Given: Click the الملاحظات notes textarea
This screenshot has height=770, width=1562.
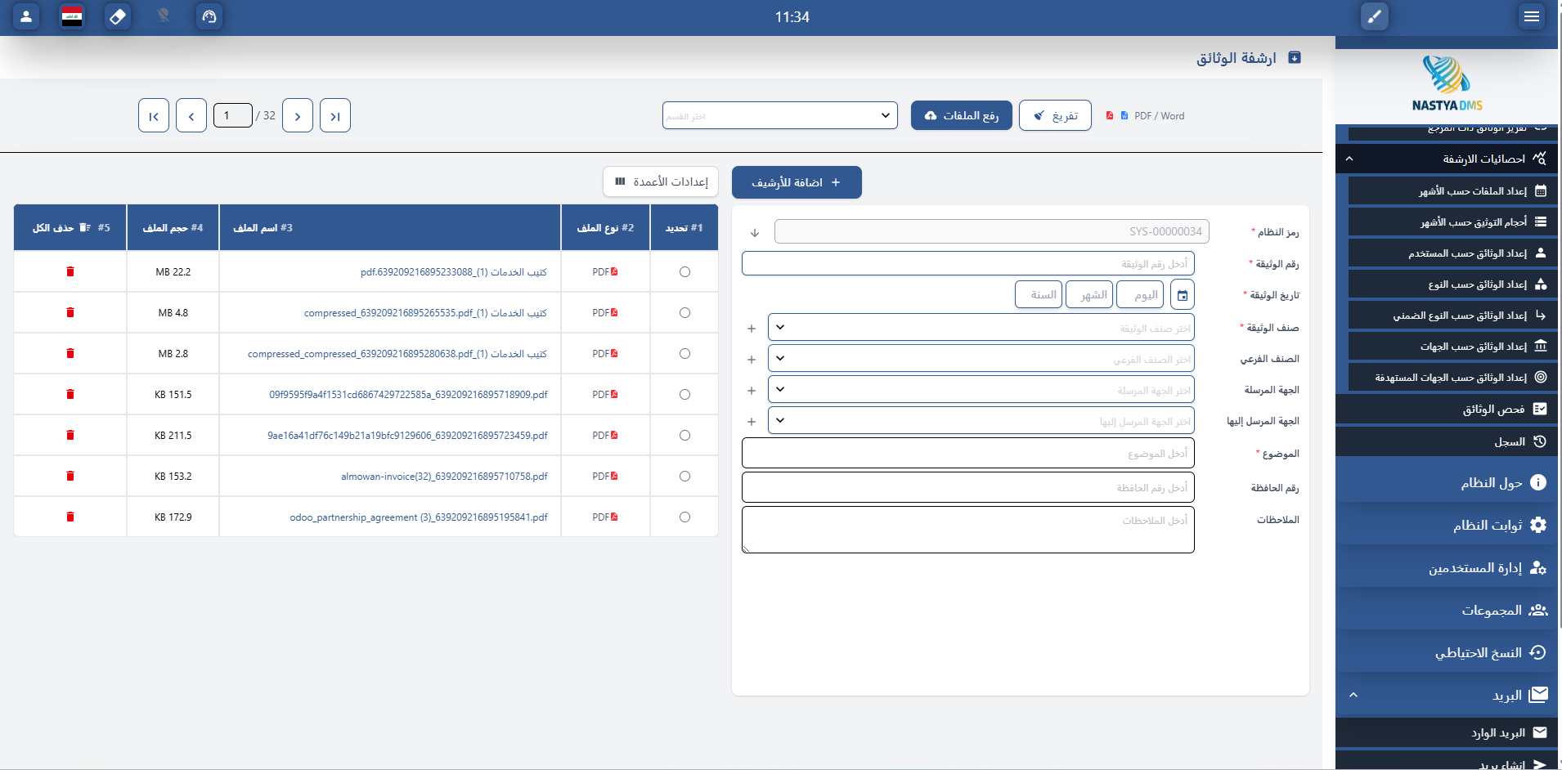Looking at the screenshot, I should (x=968, y=530).
